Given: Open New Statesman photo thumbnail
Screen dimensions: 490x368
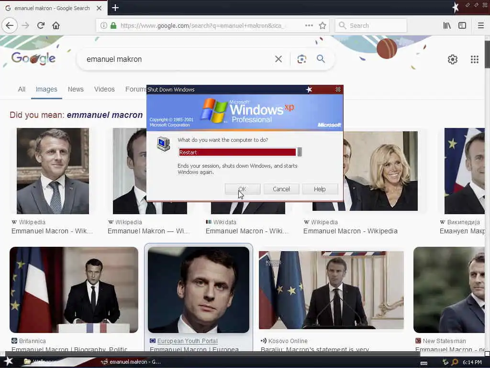Looking at the screenshot, I should (449, 290).
